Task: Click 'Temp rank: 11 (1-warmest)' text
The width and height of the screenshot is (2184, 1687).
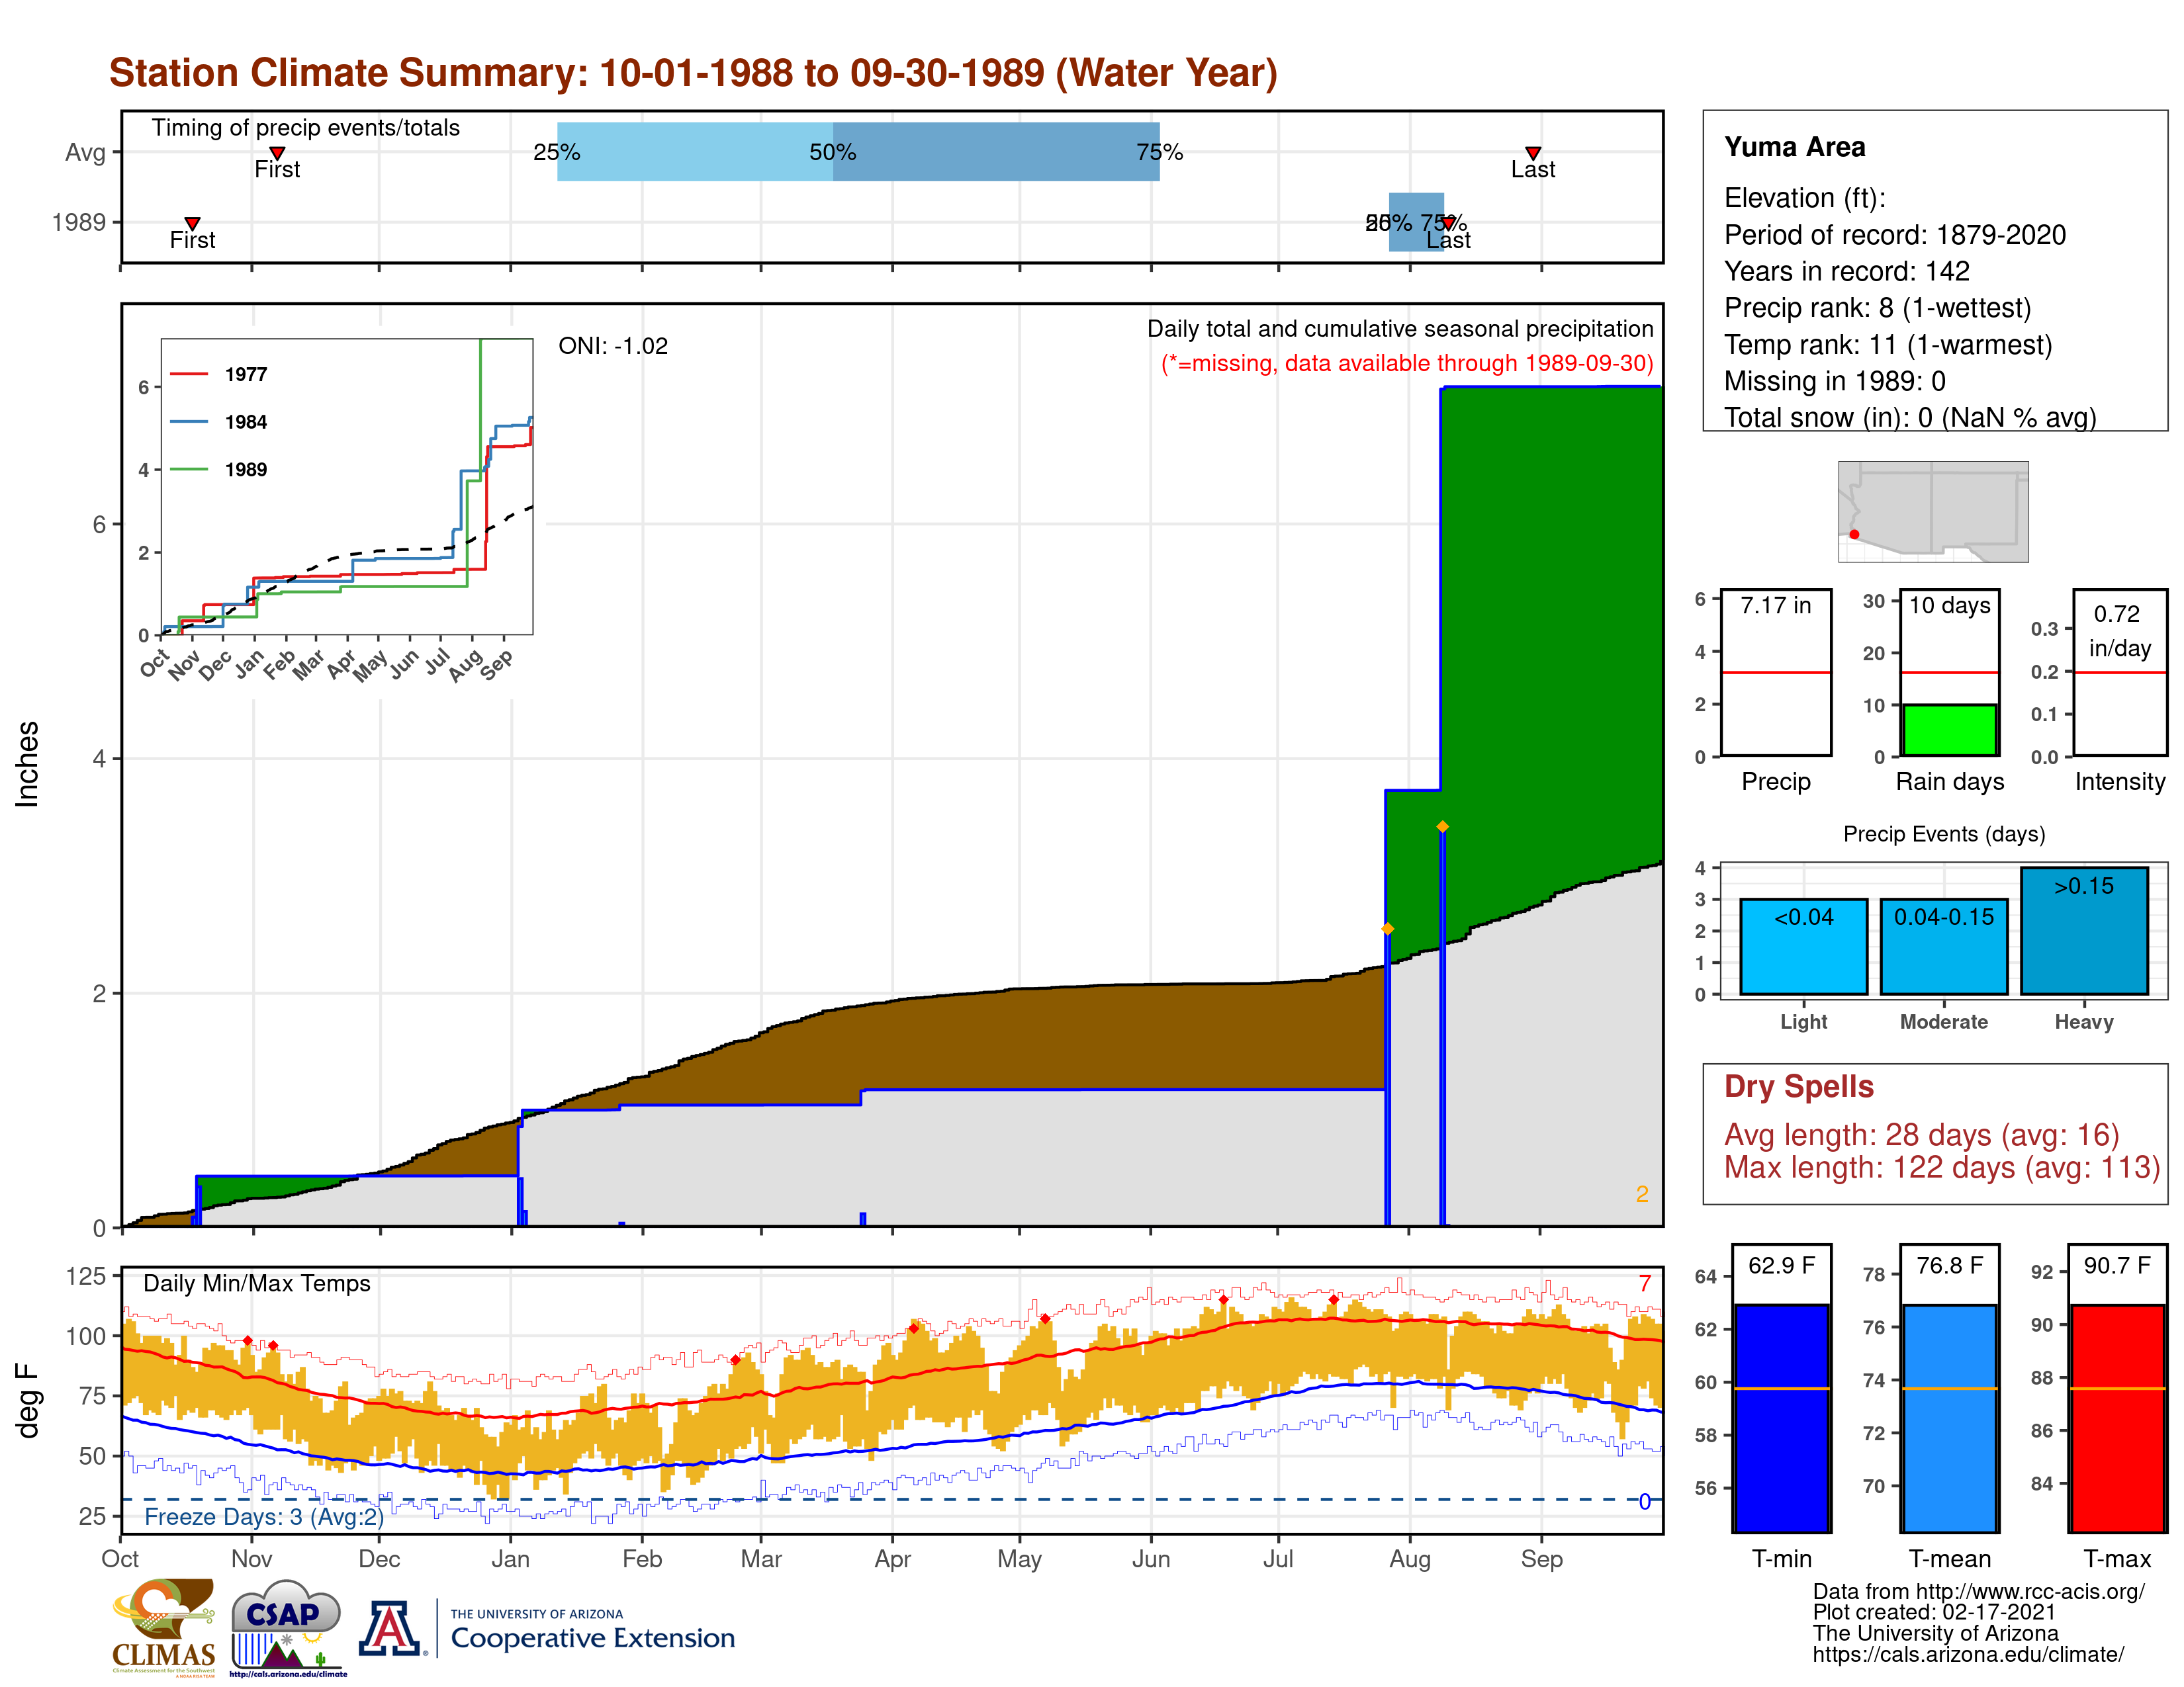Action: (1888, 345)
